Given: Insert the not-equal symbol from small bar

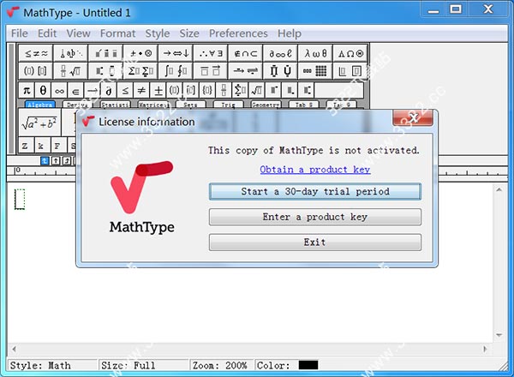Looking at the screenshot, I should 141,90.
